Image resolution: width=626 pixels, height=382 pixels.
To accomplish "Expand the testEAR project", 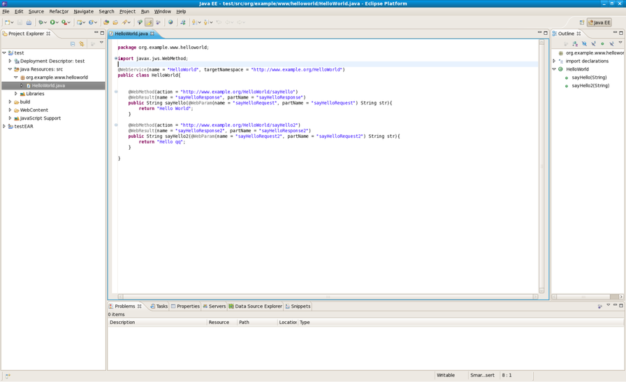I will [x=4, y=127].
